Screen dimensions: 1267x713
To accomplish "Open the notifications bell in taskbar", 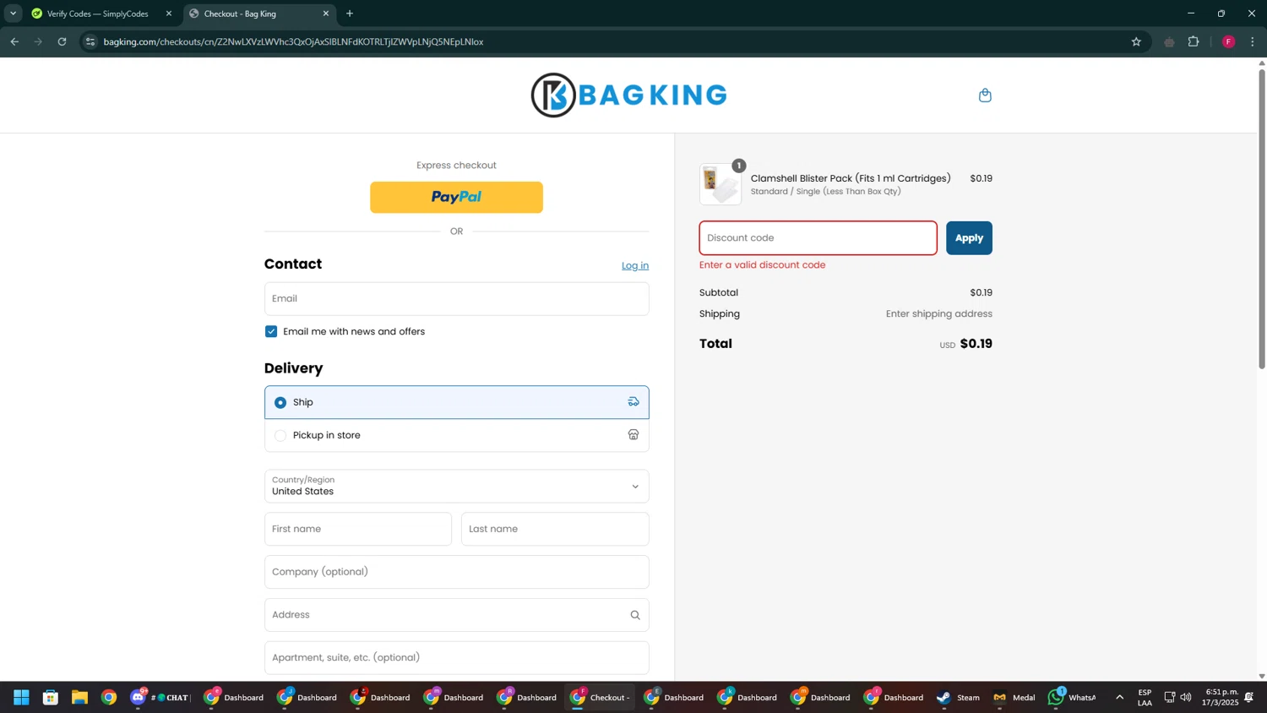I will click(x=1248, y=698).
